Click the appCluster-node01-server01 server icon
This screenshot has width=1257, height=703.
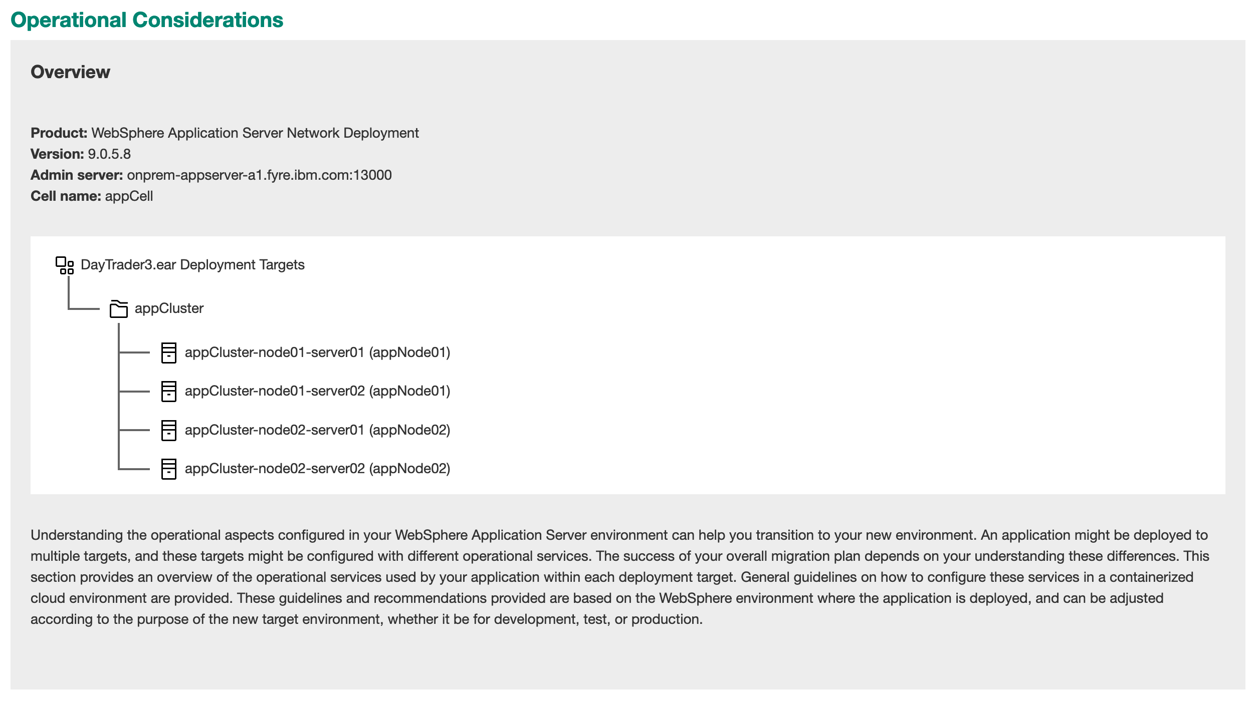(x=169, y=353)
